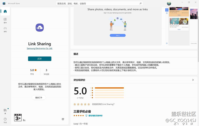199x126 pixels.
Task: Open the Library in sidebar
Action: [x=5, y=111]
